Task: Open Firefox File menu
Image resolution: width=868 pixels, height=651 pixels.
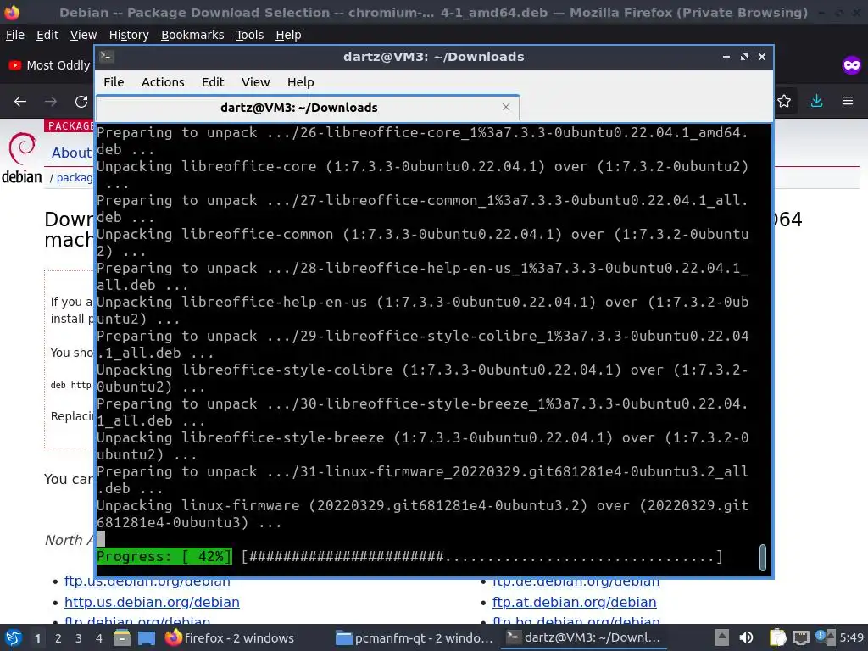Action: [x=15, y=35]
